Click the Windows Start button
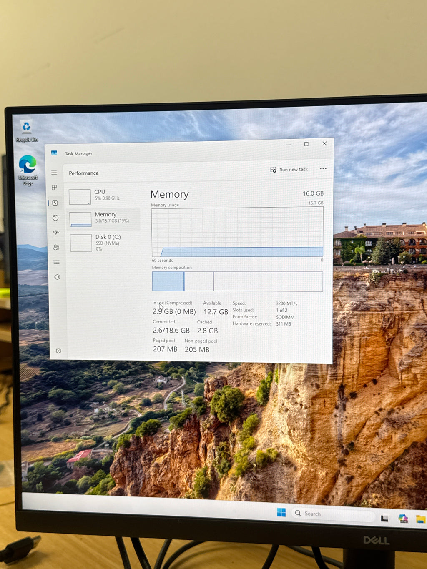The image size is (427, 569). tap(281, 512)
